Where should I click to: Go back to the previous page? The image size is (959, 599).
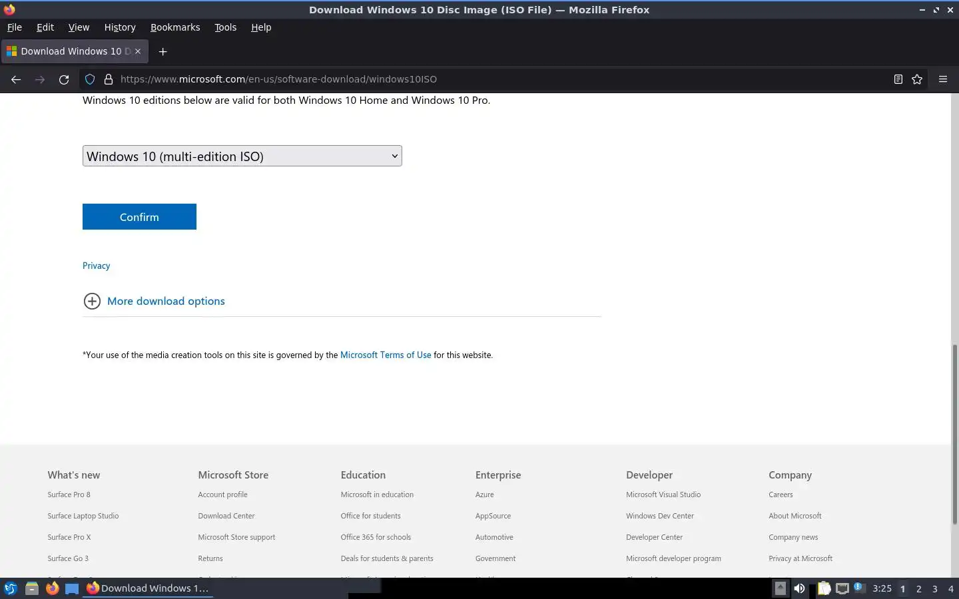click(x=16, y=79)
